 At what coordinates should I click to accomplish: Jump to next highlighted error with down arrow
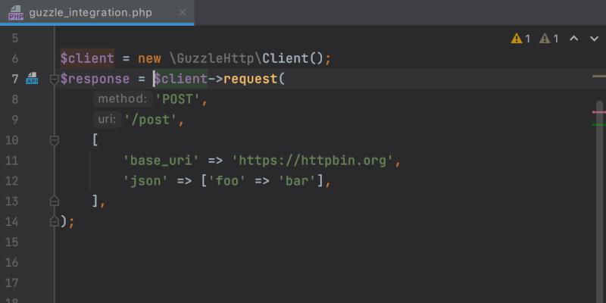[x=592, y=38]
